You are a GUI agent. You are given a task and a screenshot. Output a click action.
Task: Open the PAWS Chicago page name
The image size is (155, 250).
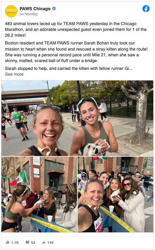(35, 8)
